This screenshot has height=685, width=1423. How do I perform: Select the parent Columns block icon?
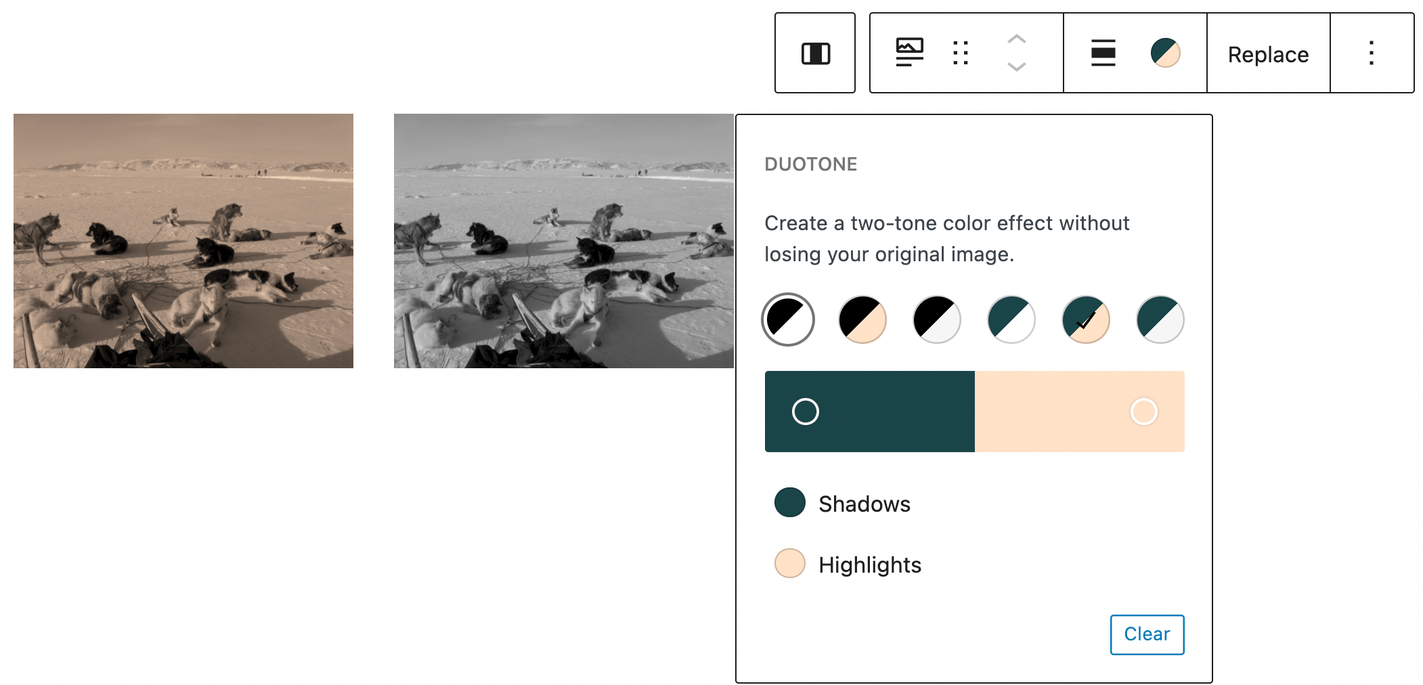coord(815,53)
